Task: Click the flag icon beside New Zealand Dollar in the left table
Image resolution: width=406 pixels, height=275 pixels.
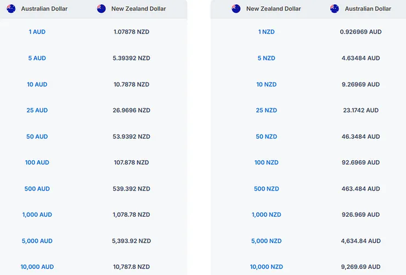Action: (101, 9)
